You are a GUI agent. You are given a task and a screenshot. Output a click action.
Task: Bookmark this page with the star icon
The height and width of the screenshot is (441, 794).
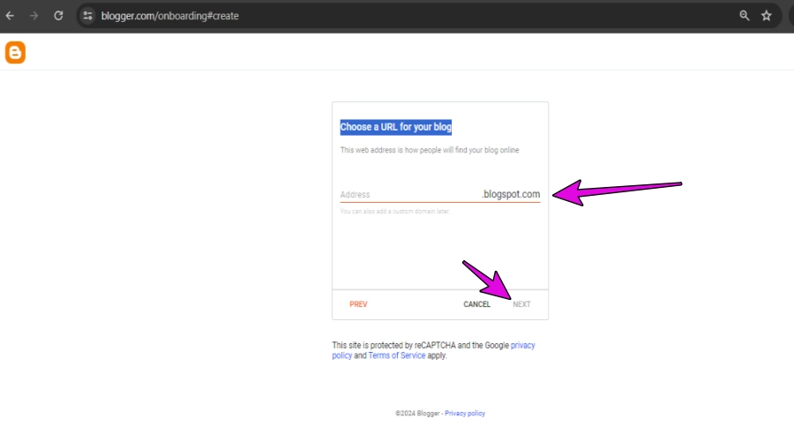(766, 16)
